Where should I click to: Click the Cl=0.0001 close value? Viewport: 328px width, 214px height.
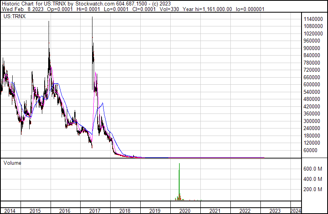click(x=144, y=9)
